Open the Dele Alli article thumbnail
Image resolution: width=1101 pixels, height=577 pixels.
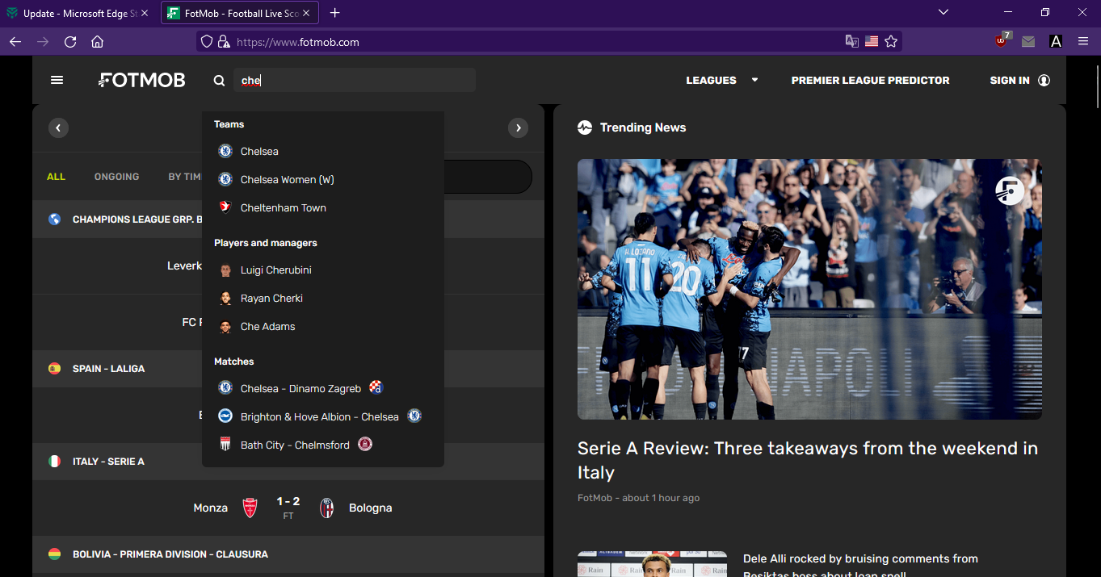[652, 564]
